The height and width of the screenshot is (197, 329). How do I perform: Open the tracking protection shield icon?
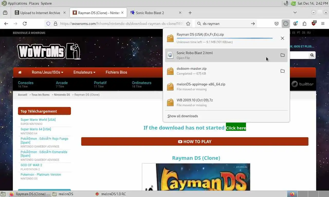click(48, 24)
